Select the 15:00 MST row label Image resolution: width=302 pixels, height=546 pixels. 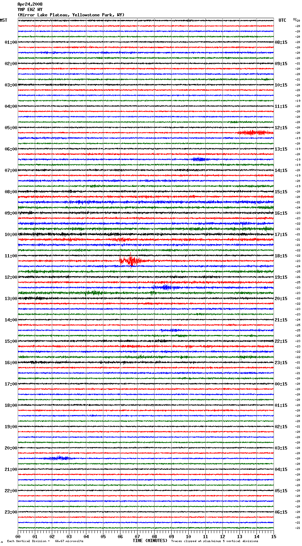pyautogui.click(x=11, y=341)
